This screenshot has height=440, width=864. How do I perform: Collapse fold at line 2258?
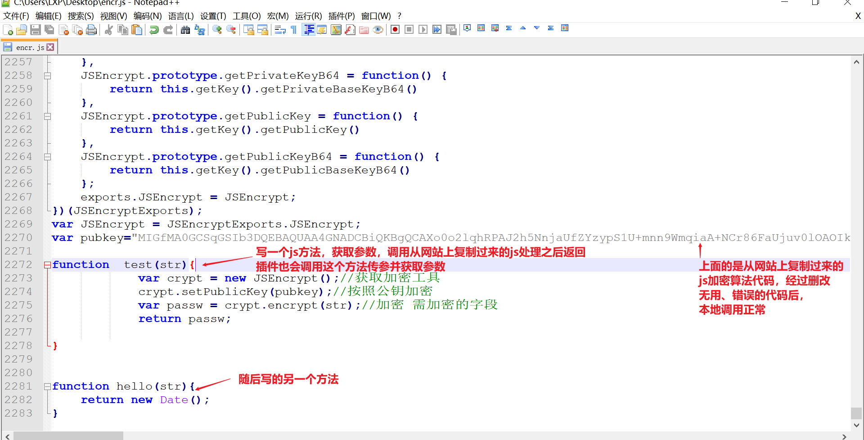tap(47, 76)
